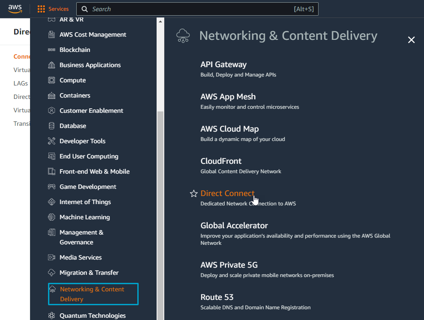Open Global Accelerator service

coord(234,225)
